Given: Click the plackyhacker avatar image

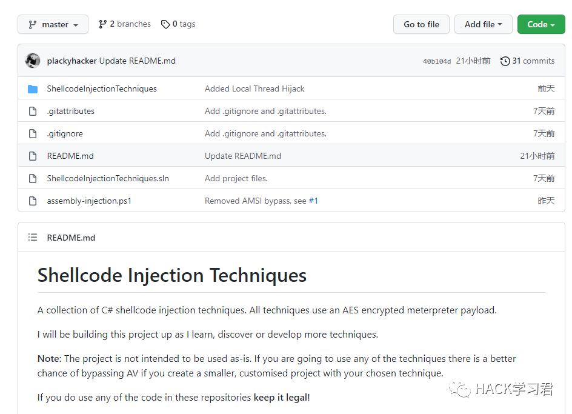Looking at the screenshot, I should point(33,61).
